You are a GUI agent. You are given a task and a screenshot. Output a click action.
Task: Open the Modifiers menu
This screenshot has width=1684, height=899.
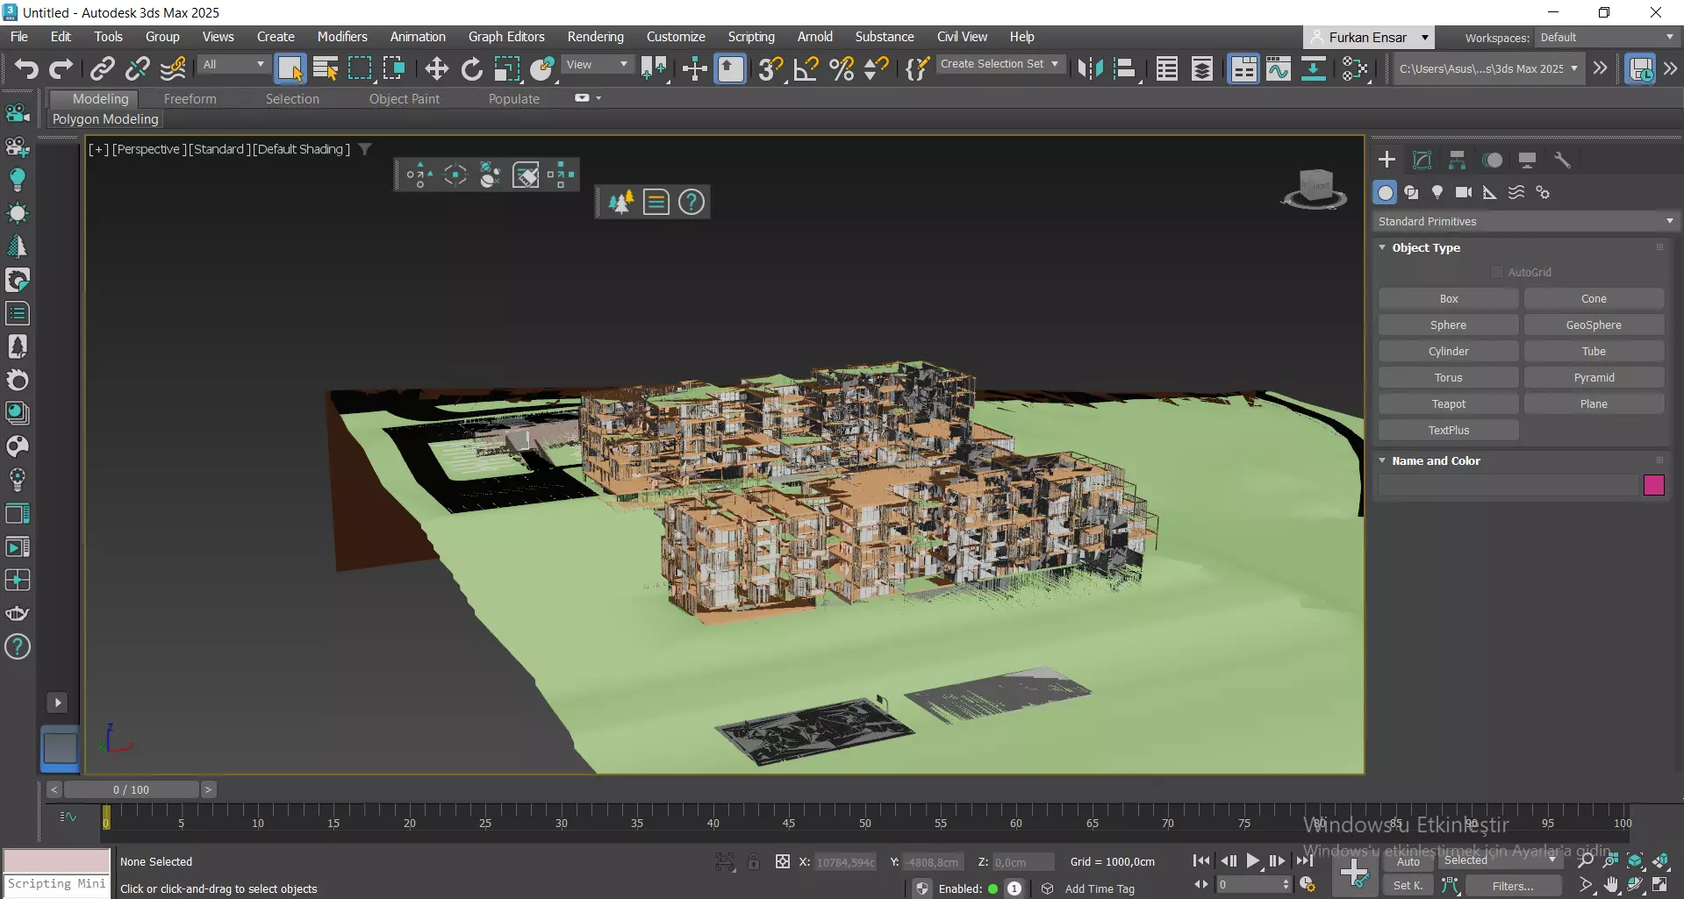[342, 37]
